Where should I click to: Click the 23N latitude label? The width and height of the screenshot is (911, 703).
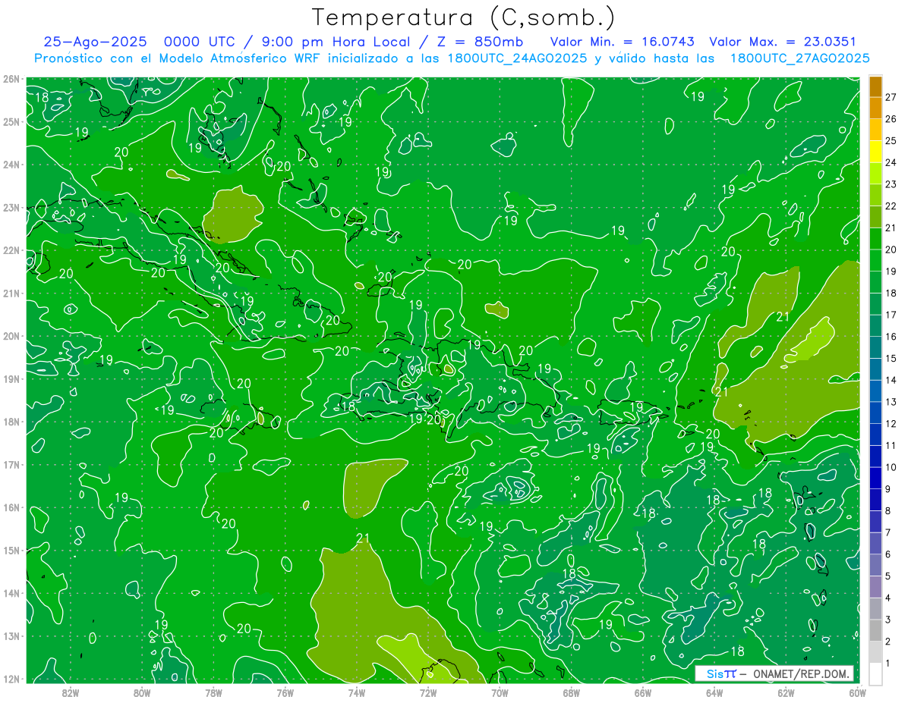(11, 208)
